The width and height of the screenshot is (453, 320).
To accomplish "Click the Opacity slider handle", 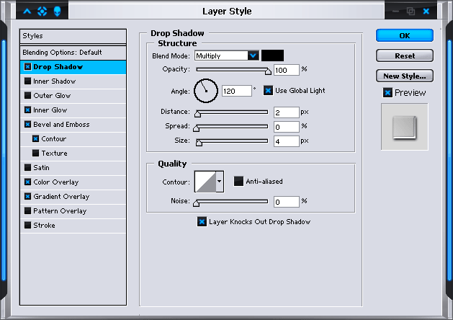I will click(268, 71).
